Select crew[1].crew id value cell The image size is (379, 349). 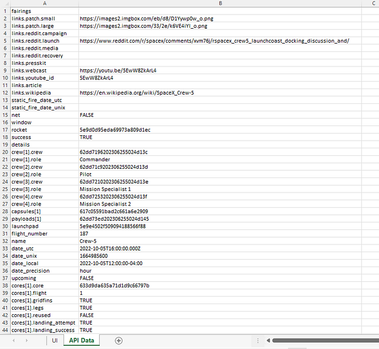(220, 152)
